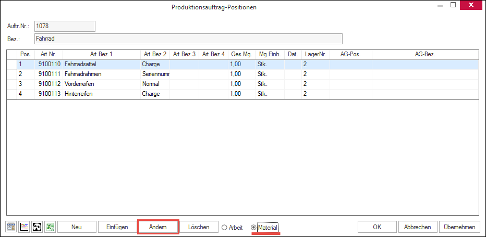This screenshot has height=237, width=486.
Task: Click the row selector of position 1
Action: (12, 65)
